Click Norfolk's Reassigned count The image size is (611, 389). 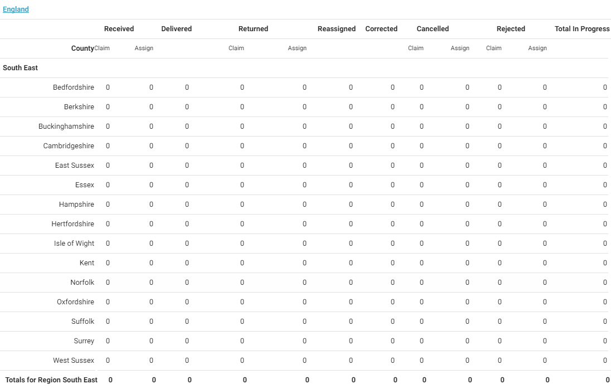pyautogui.click(x=351, y=283)
